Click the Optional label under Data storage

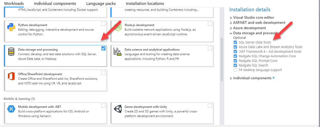click(240, 38)
